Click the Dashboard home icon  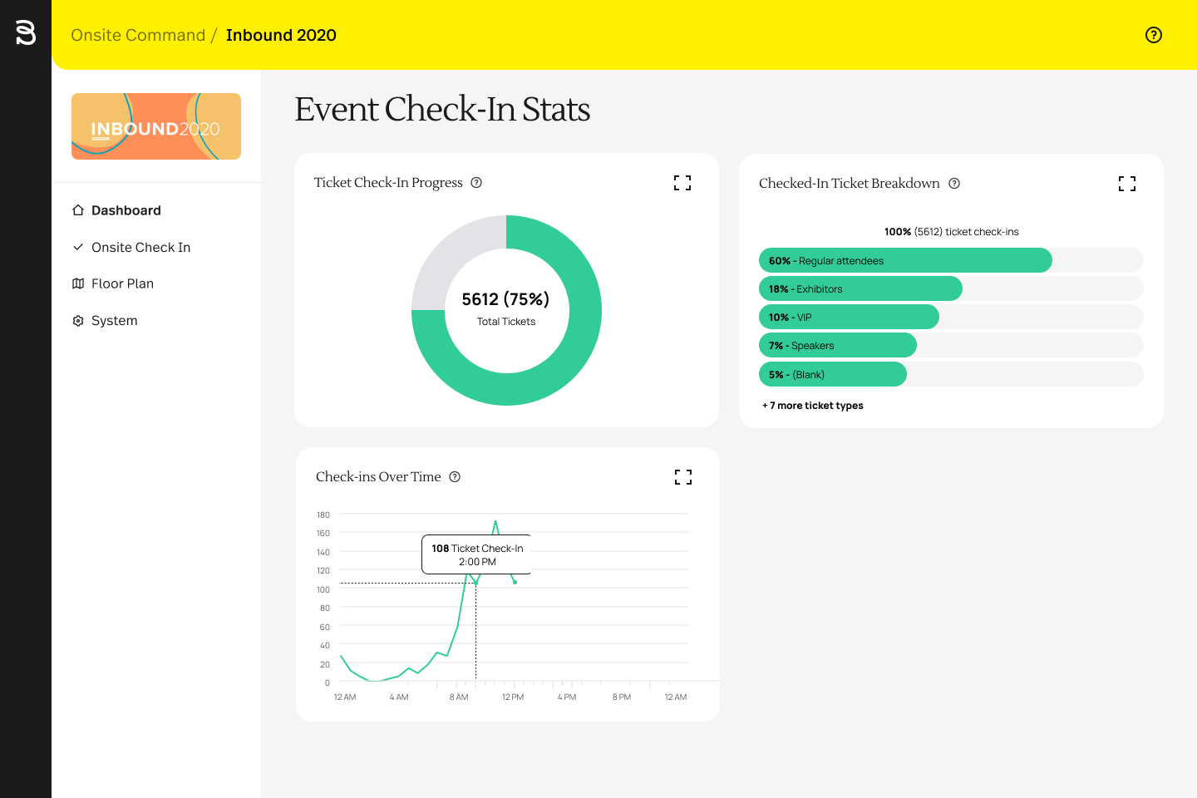click(78, 210)
